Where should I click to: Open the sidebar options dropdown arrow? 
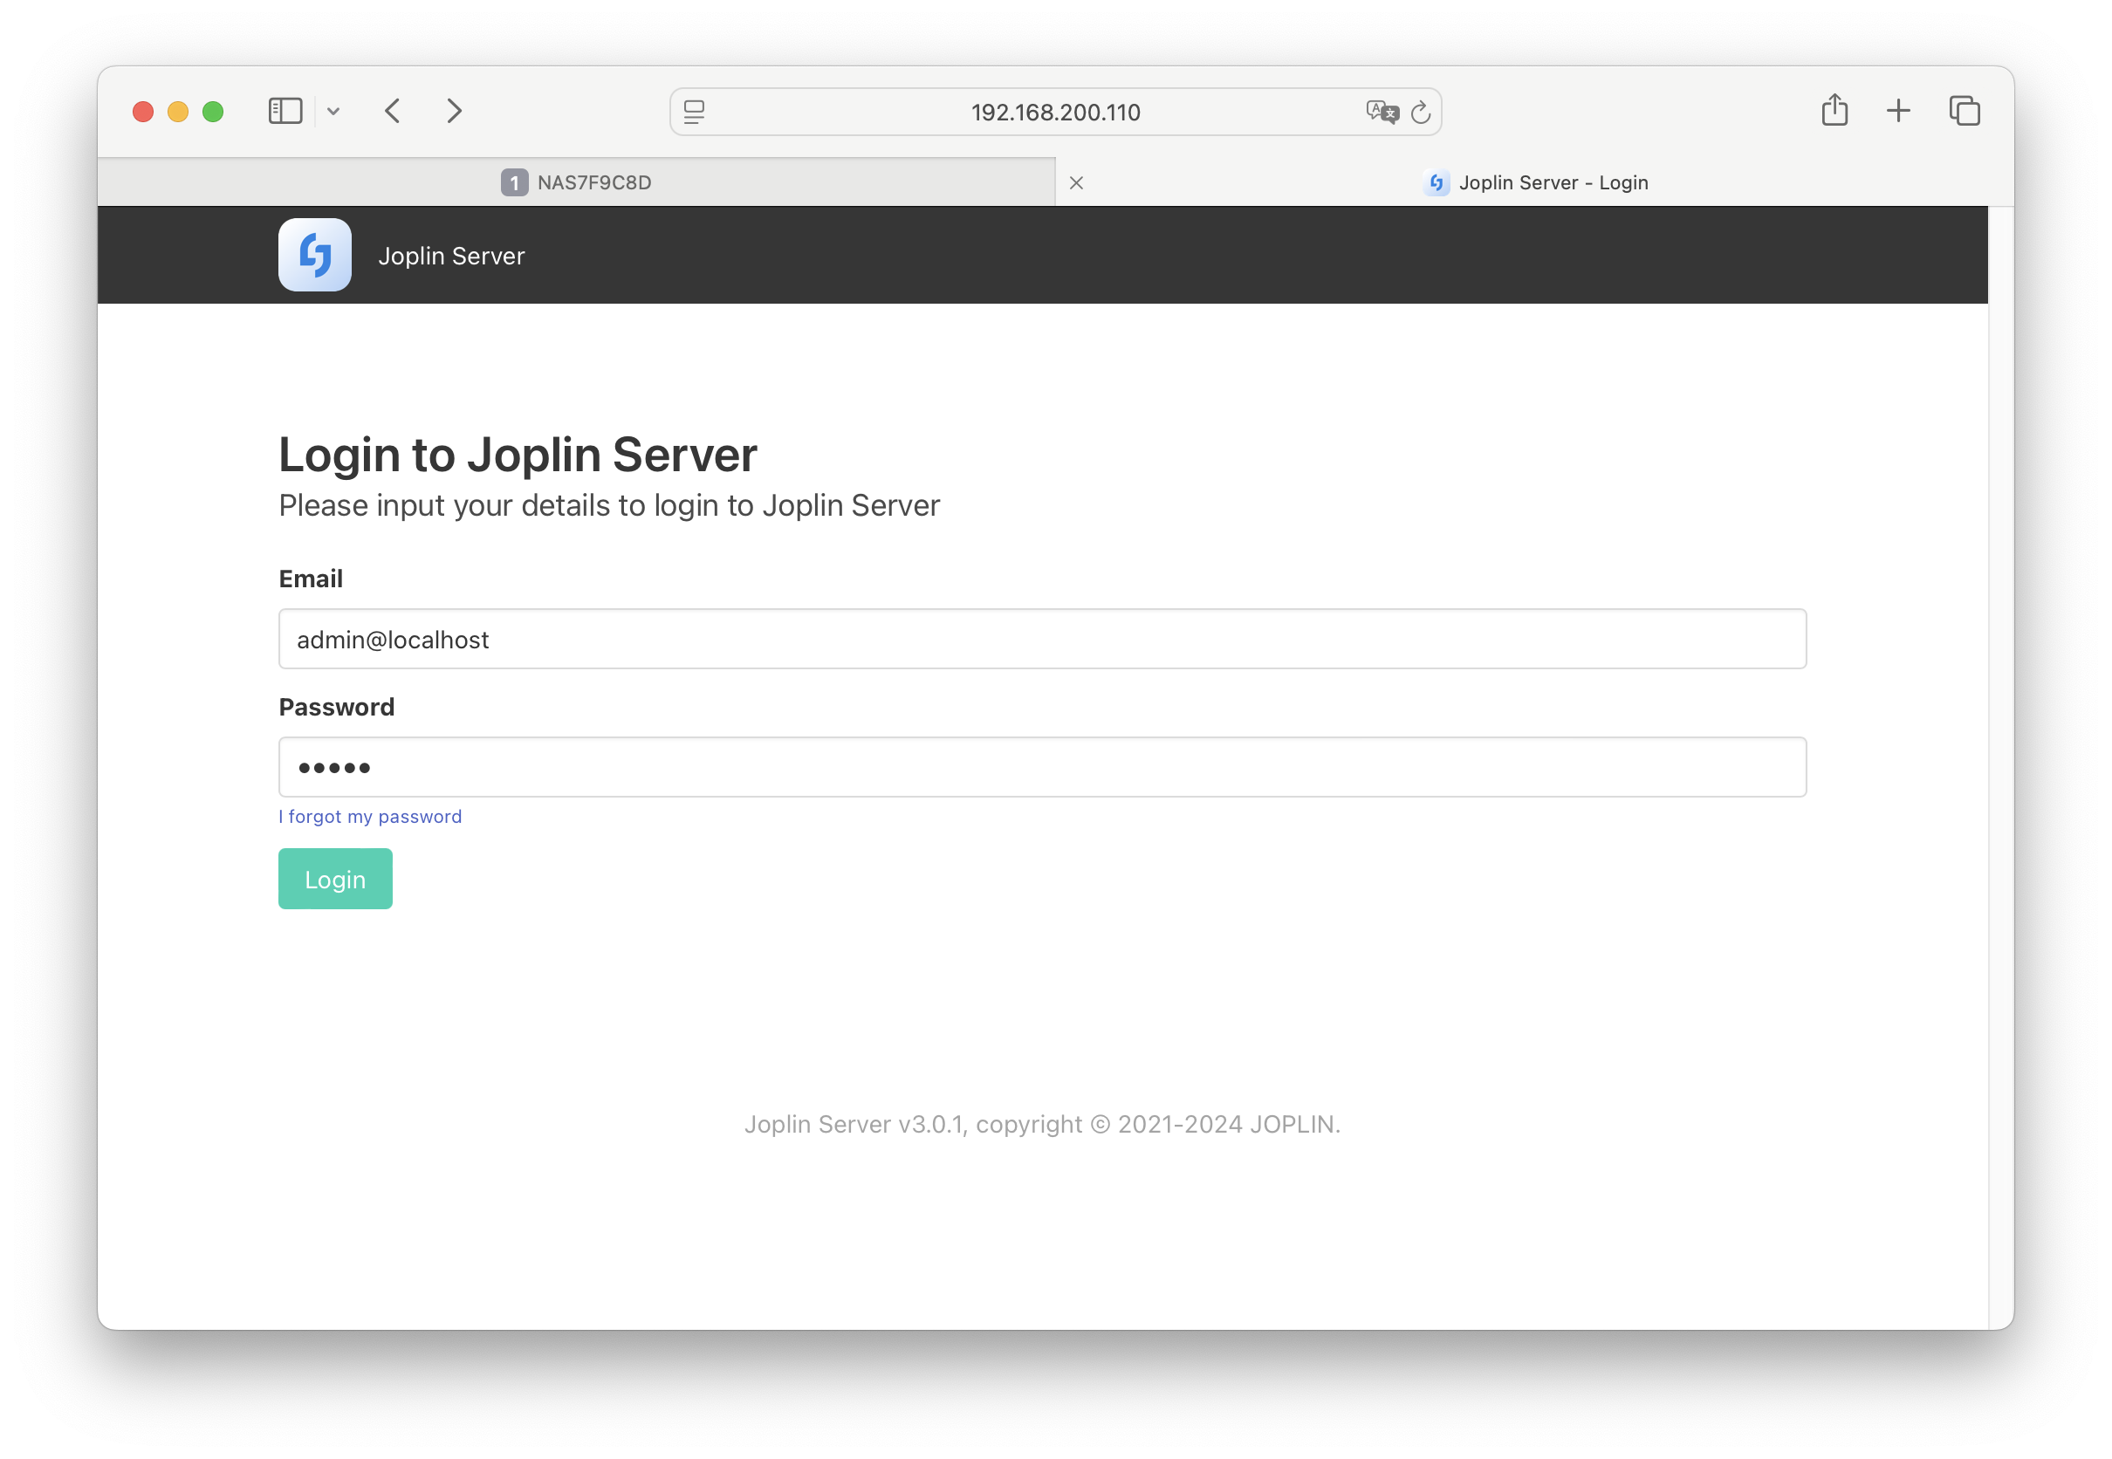(333, 112)
